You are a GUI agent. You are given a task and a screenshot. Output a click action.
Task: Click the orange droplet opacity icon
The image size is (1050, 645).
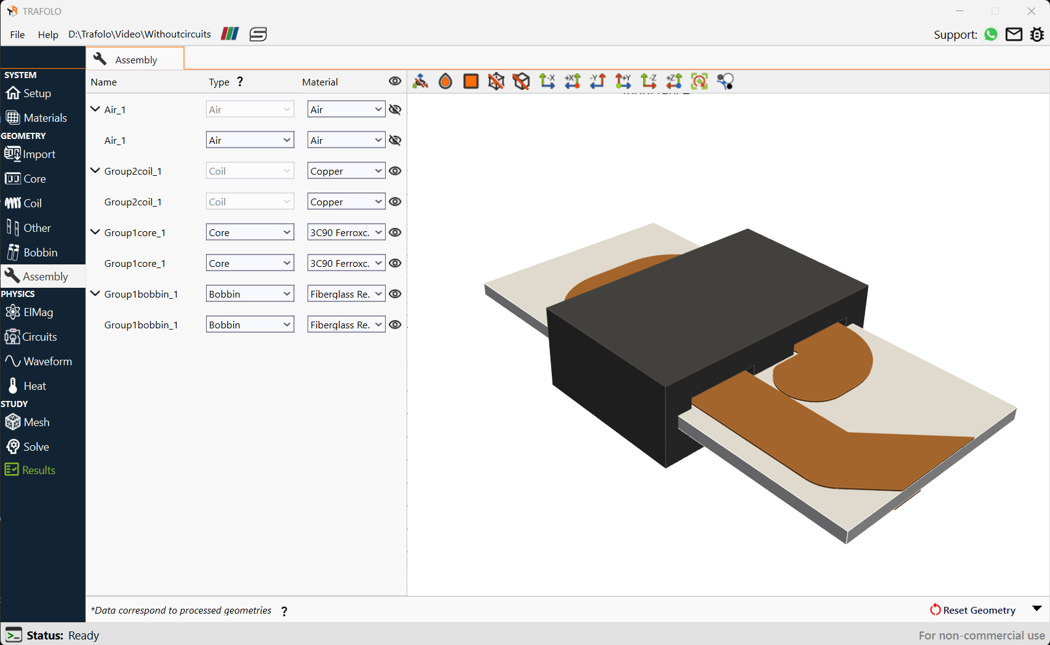[445, 81]
